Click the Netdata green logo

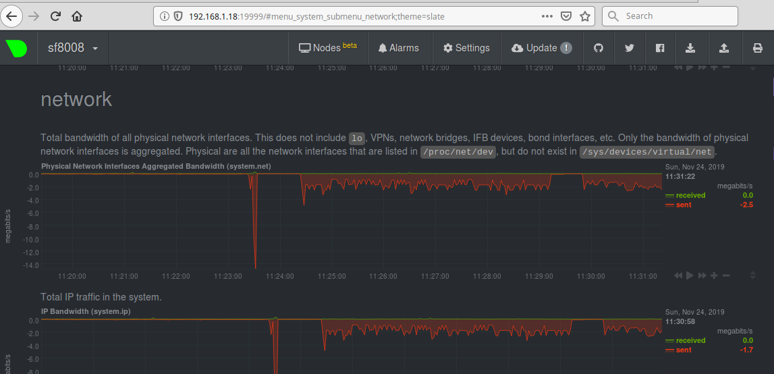point(17,48)
